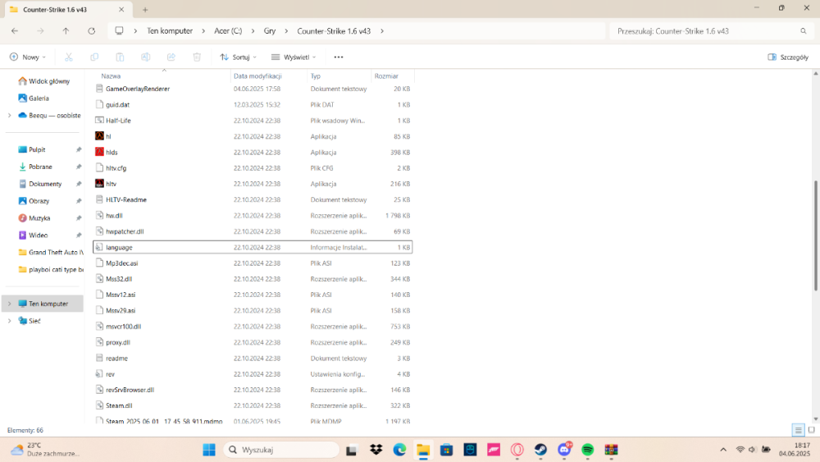Image resolution: width=820 pixels, height=462 pixels.
Task: Expand chevron after Ten komputer breadcrumb
Action: point(203,31)
